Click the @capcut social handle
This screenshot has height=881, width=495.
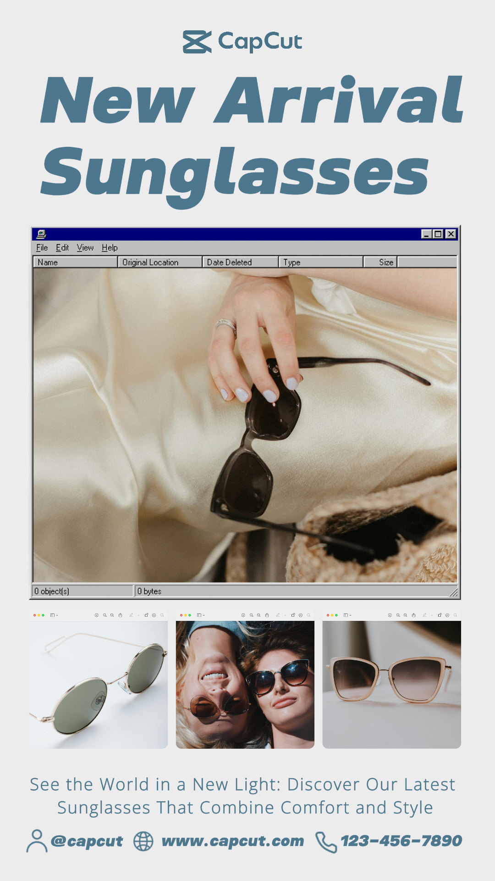click(87, 841)
